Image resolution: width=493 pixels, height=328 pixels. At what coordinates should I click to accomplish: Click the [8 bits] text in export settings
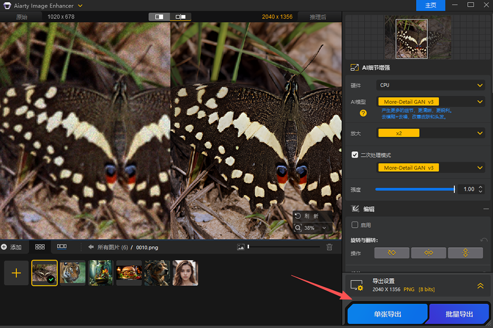click(426, 289)
